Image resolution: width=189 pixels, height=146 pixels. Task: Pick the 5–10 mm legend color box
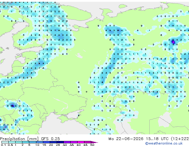32,142
